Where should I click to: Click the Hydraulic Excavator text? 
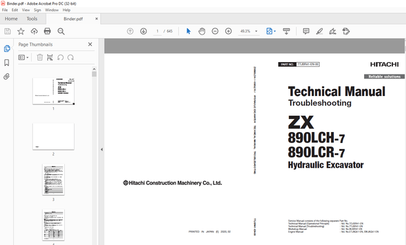click(325, 165)
